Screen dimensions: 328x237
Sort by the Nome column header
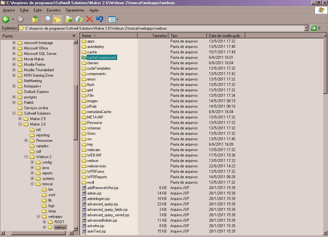[109, 36]
